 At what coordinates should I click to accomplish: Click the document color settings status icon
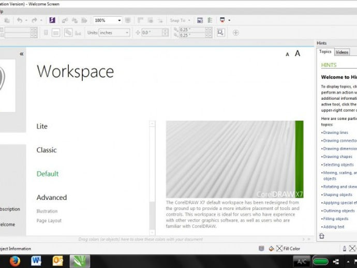(261, 248)
